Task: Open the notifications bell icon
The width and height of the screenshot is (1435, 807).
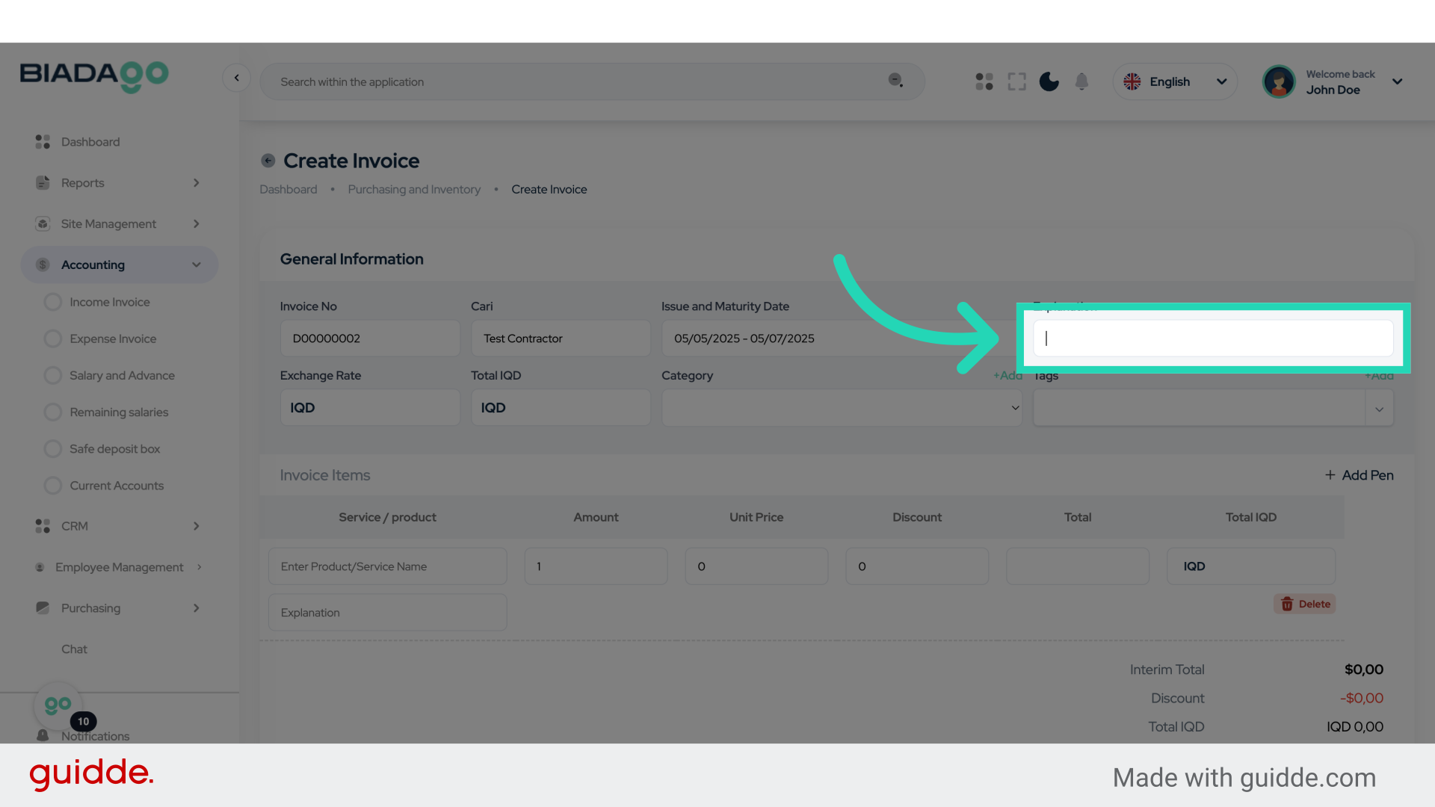Action: pos(1081,81)
